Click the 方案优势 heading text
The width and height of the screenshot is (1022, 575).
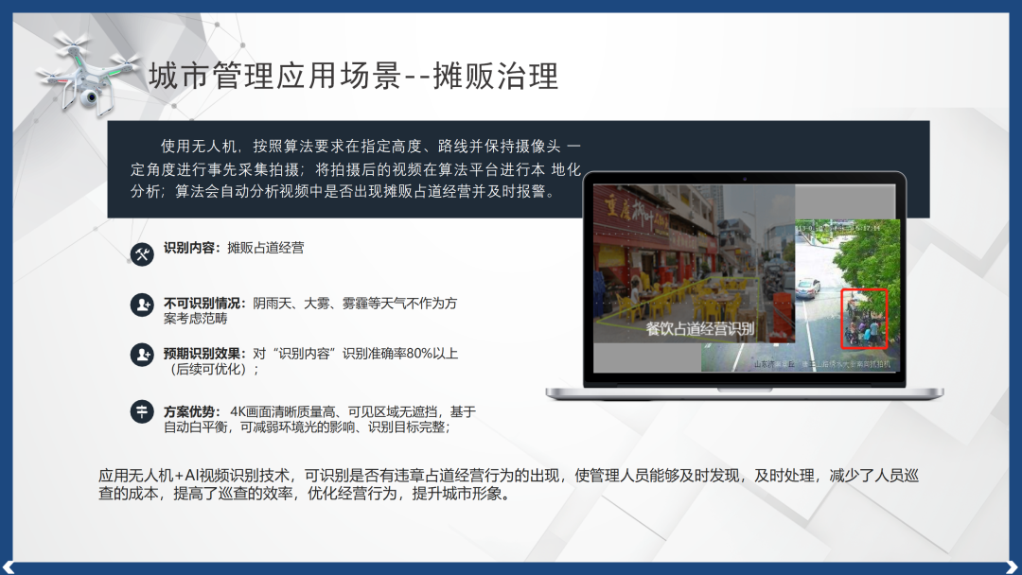192,412
